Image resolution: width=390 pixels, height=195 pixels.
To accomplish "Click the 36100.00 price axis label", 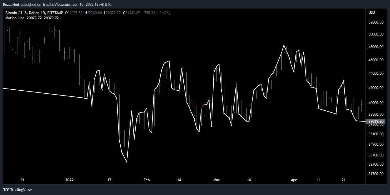I will pos(376,134).
